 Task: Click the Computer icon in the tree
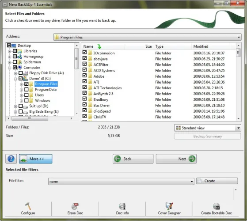click(x=20, y=68)
